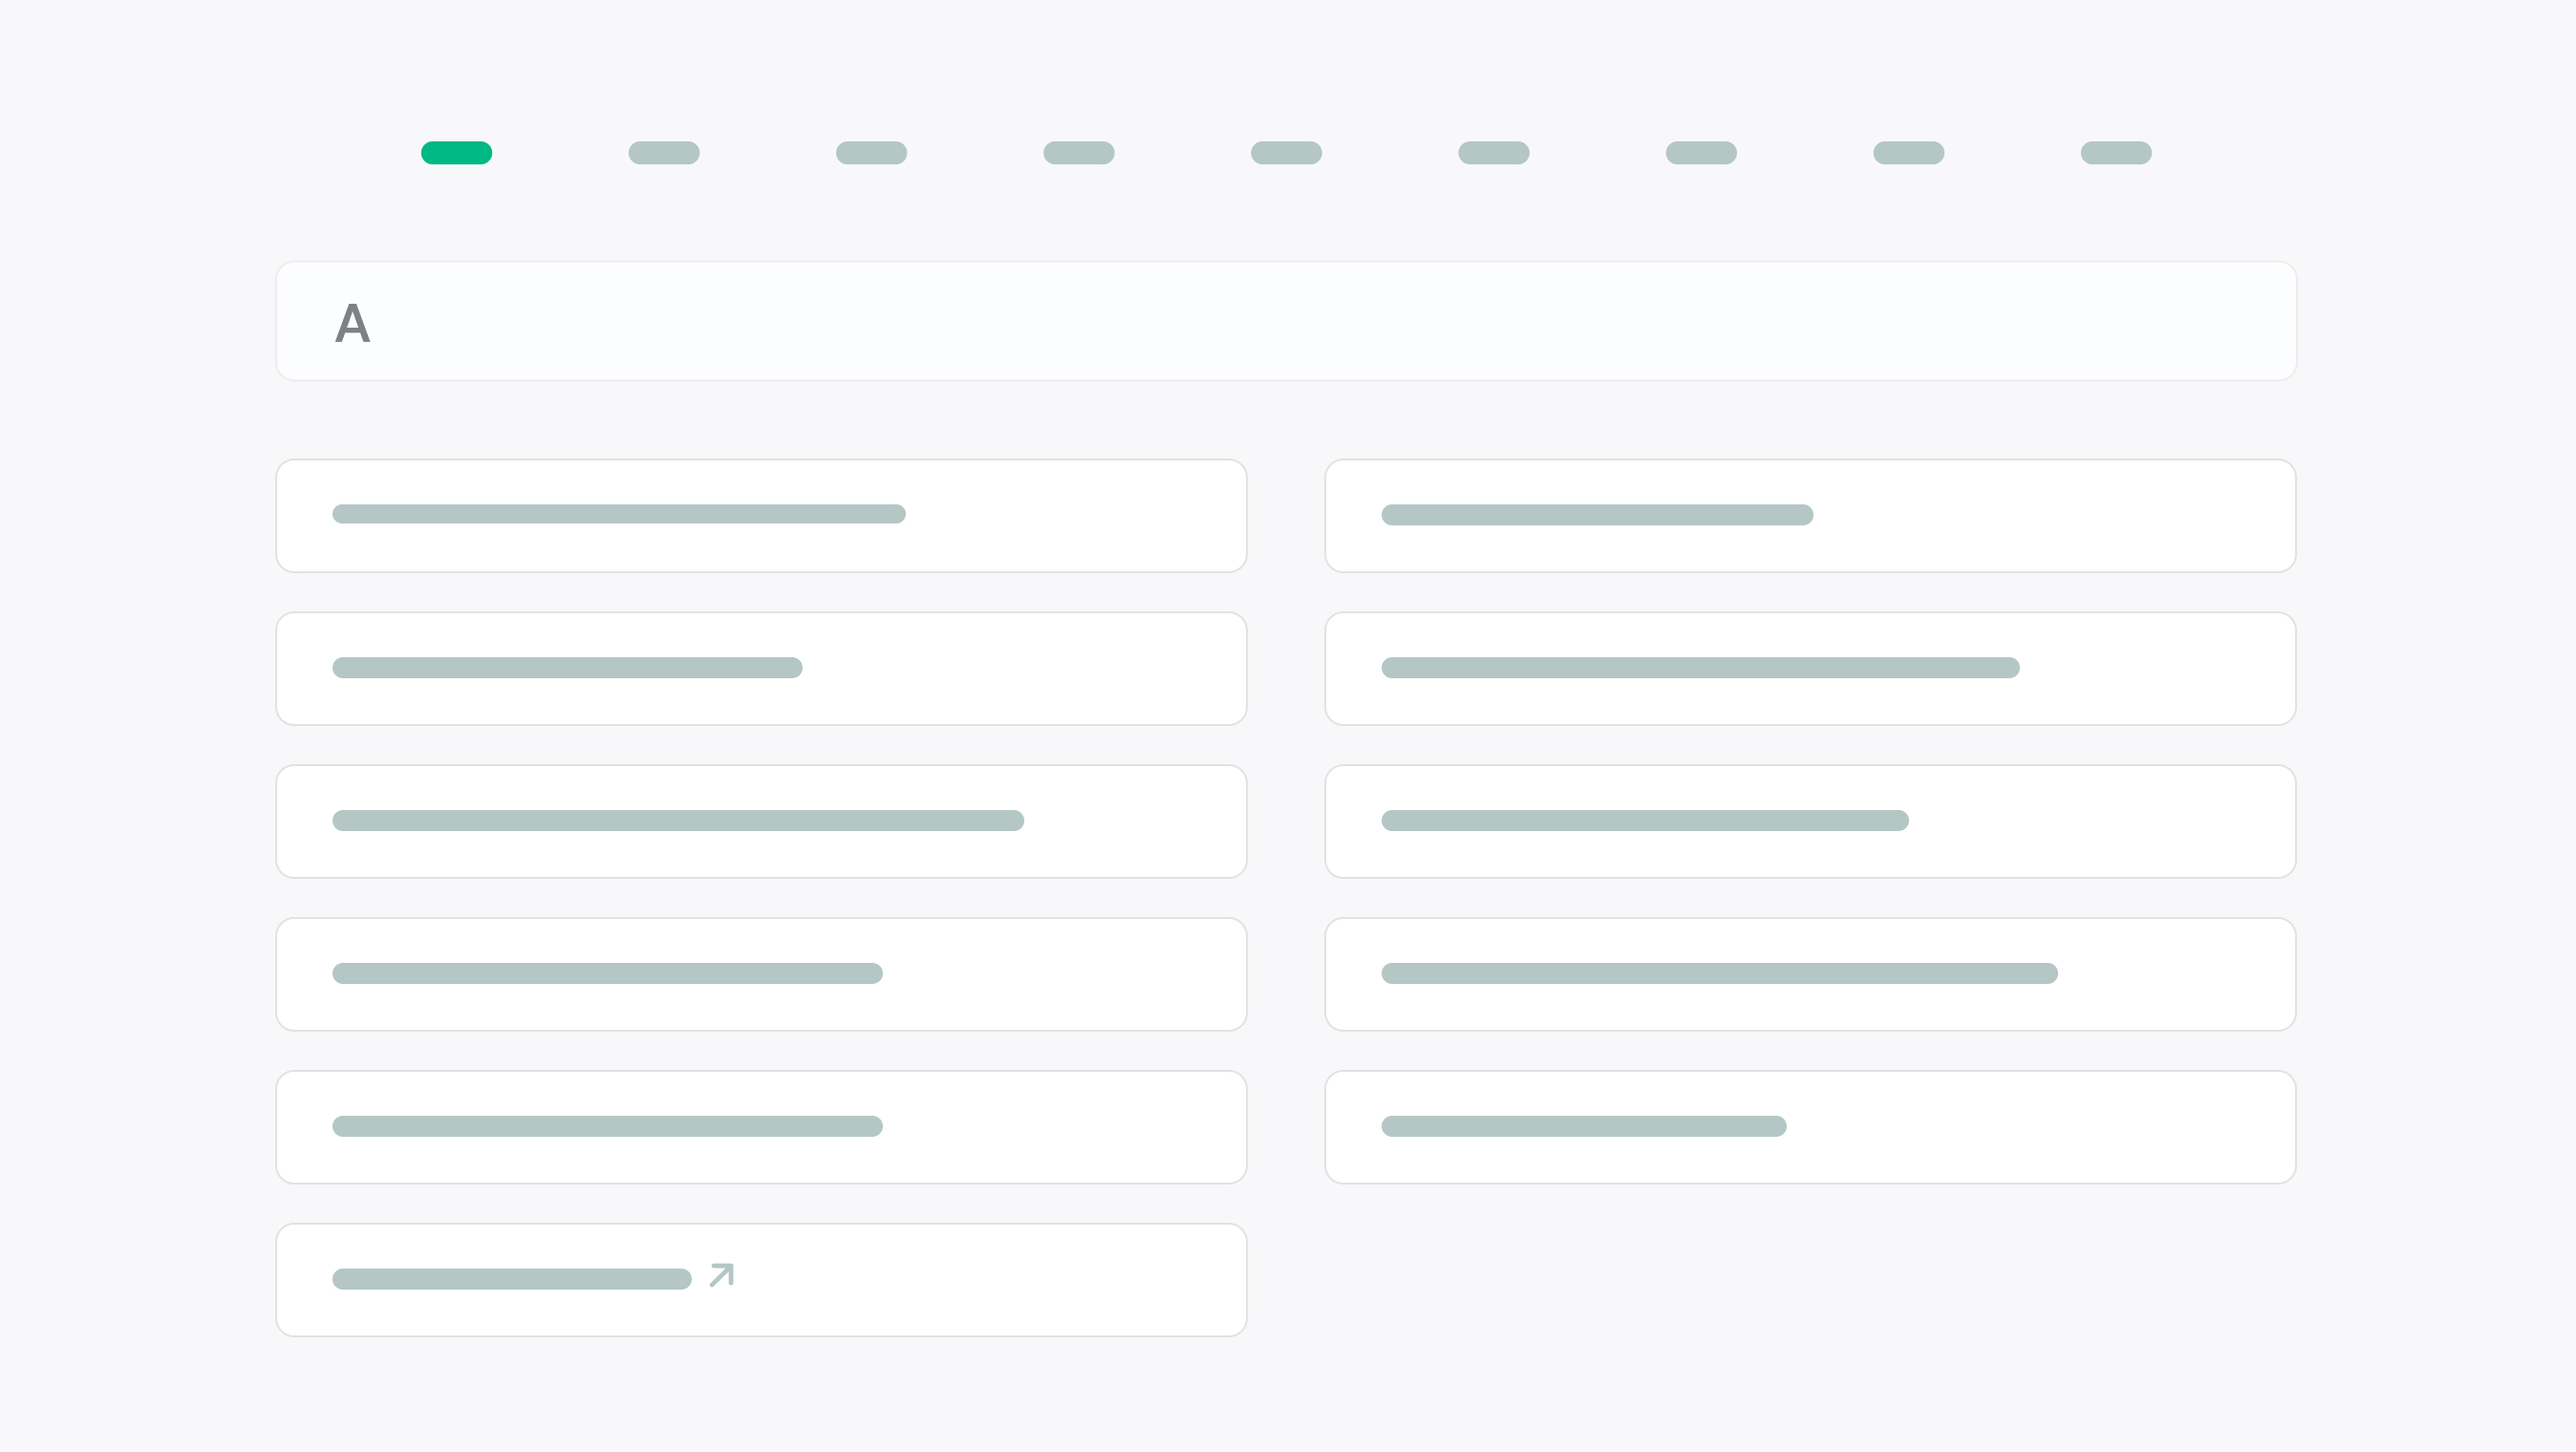The image size is (2576, 1452).
Task: Open the fourth right-column card
Action: [1810, 974]
